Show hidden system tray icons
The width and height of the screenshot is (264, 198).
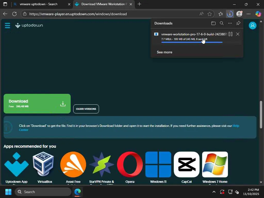coord(214,192)
